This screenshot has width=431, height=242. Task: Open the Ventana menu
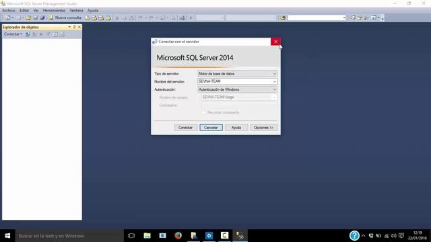click(x=76, y=11)
